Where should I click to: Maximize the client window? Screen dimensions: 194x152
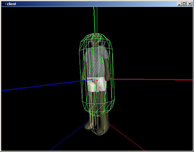184,4
